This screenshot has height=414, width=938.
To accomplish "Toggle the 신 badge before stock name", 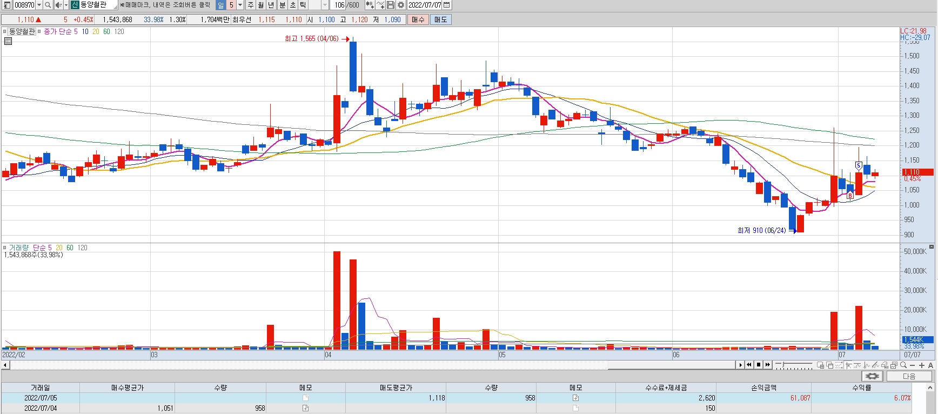I will tap(75, 5).
